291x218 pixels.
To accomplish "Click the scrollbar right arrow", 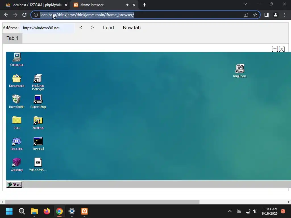I will tap(289, 202).
